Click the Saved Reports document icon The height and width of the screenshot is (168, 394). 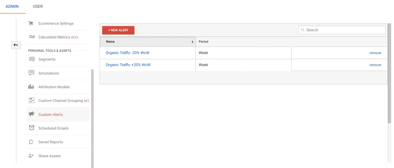[x=32, y=142]
